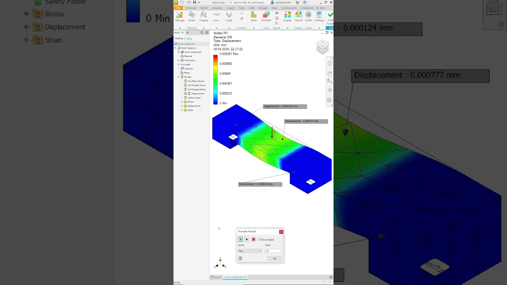Viewport: 507px width, 285px height.
Task: Open Stress Analysis Settings
Action: coord(319,16)
